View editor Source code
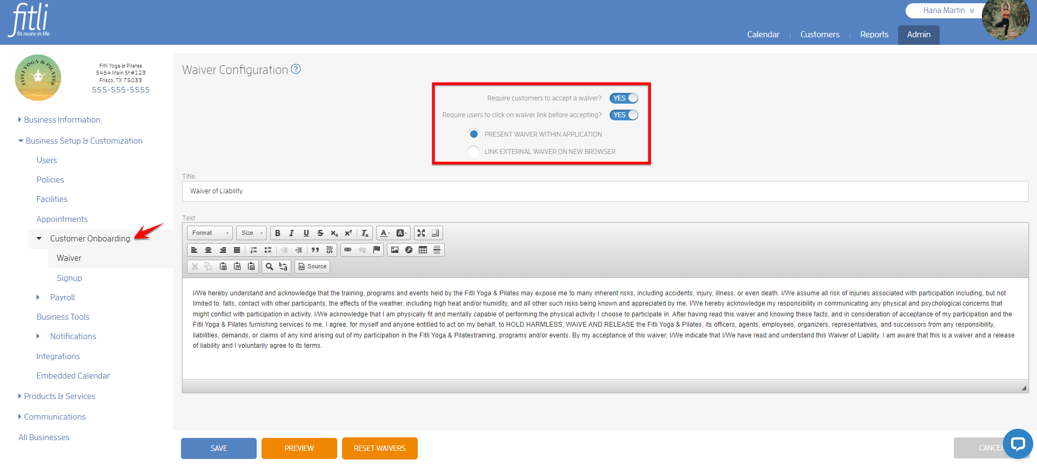1037x466 pixels. 312,267
